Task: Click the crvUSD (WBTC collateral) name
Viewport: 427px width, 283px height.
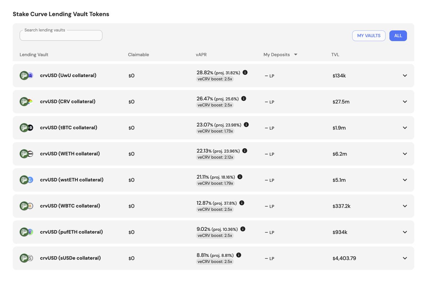Action: [x=70, y=206]
